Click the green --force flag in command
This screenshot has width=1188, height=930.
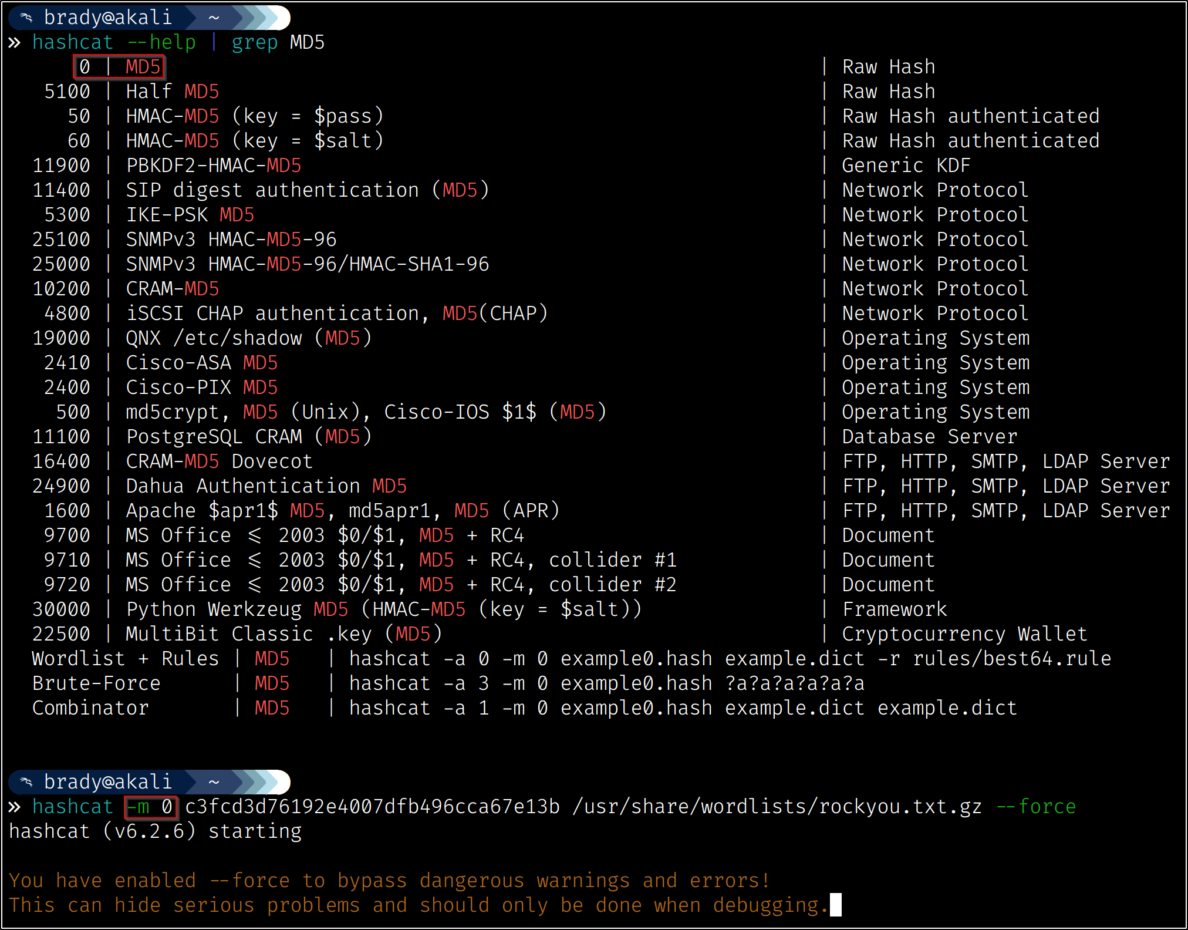pos(1036,807)
